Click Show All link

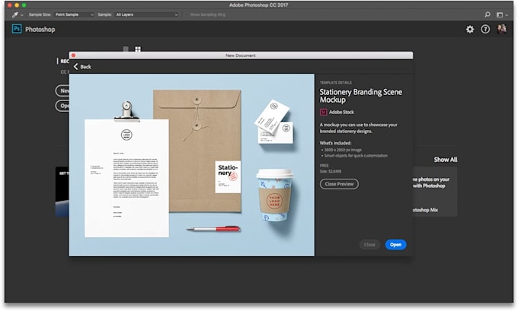tap(446, 160)
